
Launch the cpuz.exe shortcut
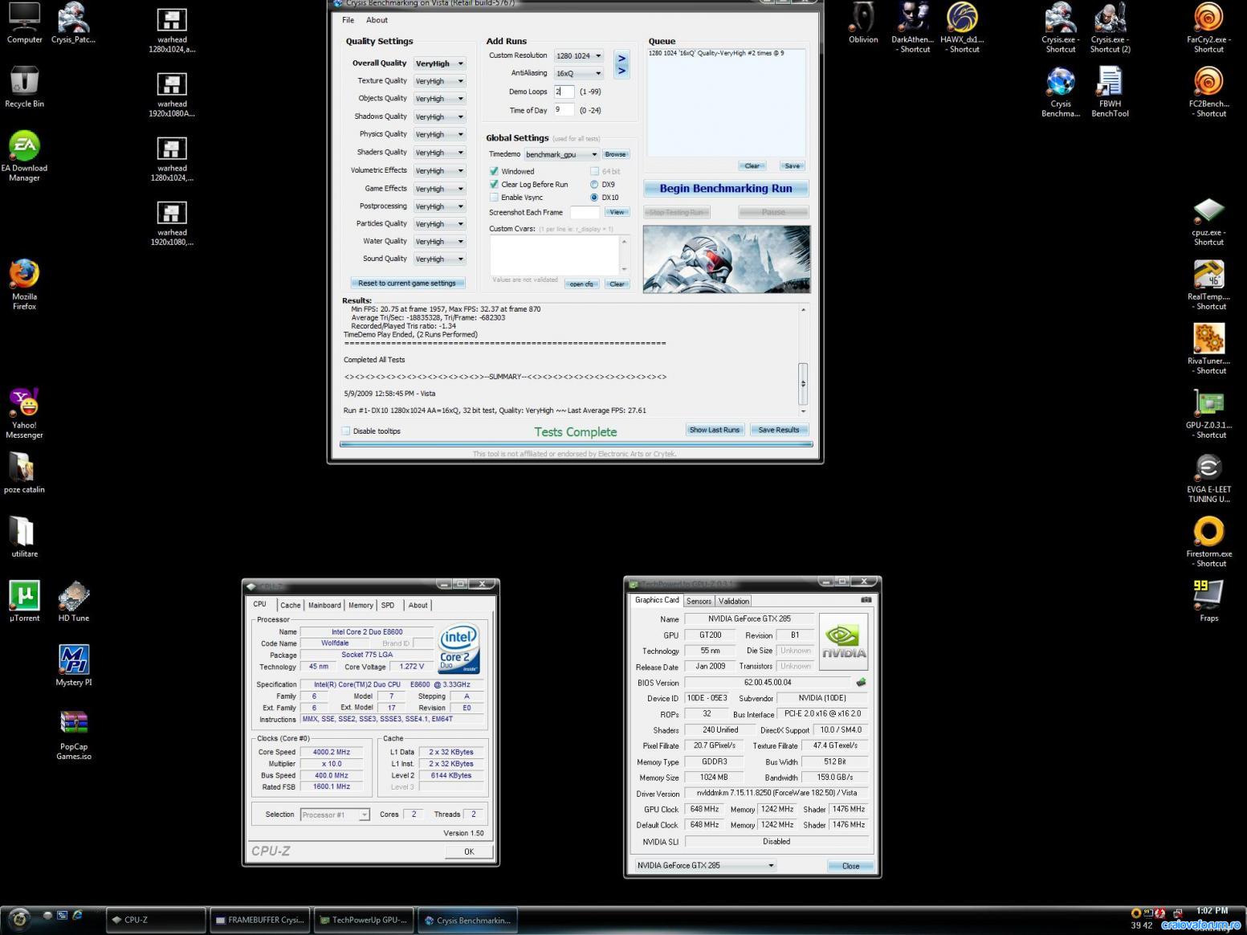pyautogui.click(x=1208, y=221)
